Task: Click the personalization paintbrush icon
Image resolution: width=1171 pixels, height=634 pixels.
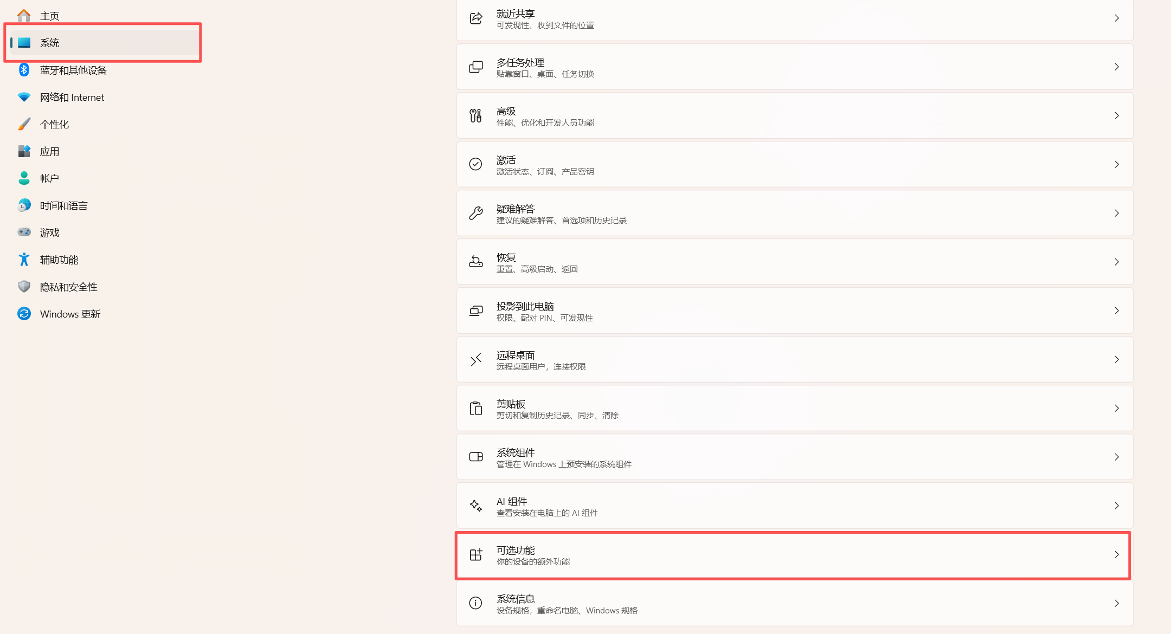Action: [x=24, y=124]
